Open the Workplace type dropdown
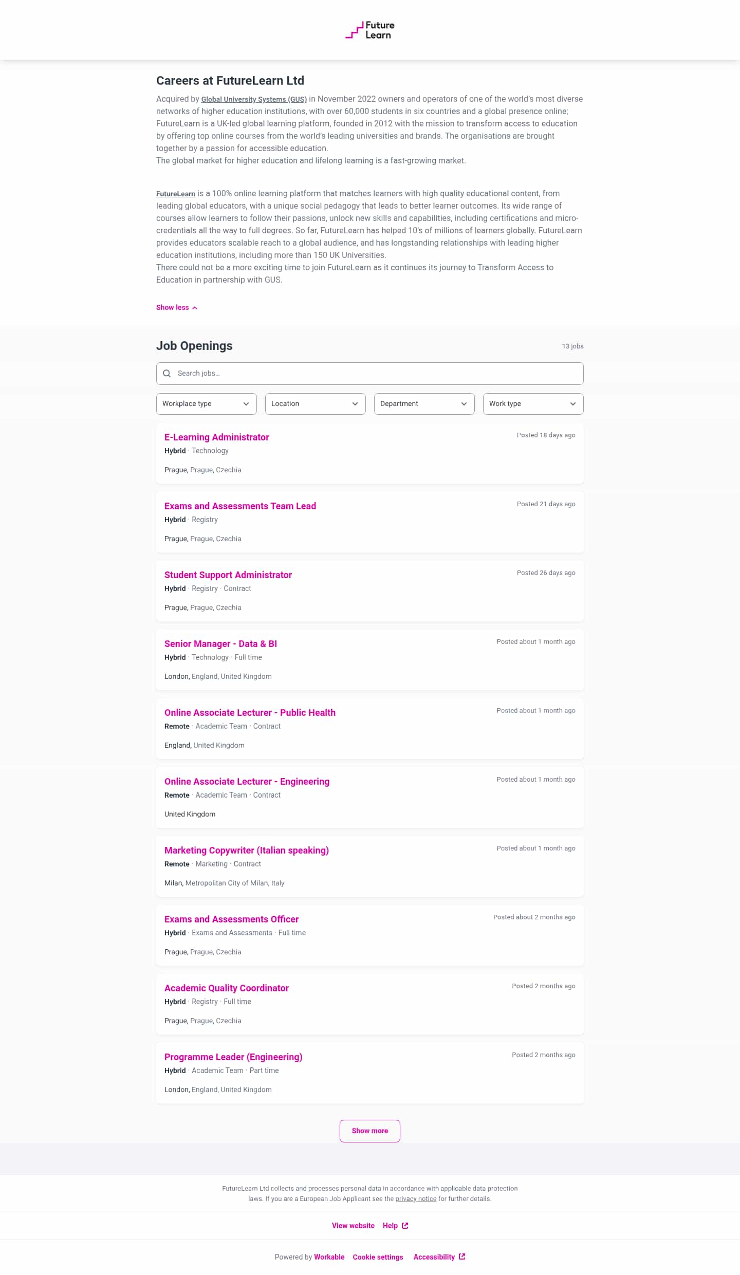Image resolution: width=740 pixels, height=1275 pixels. pos(206,404)
